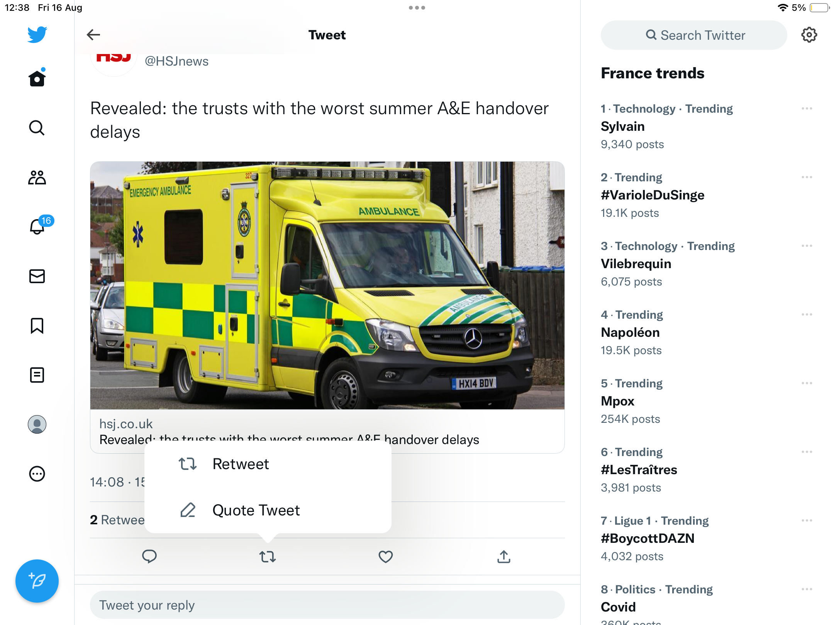
Task: Open the Explore search icon in sidebar
Action: click(37, 128)
